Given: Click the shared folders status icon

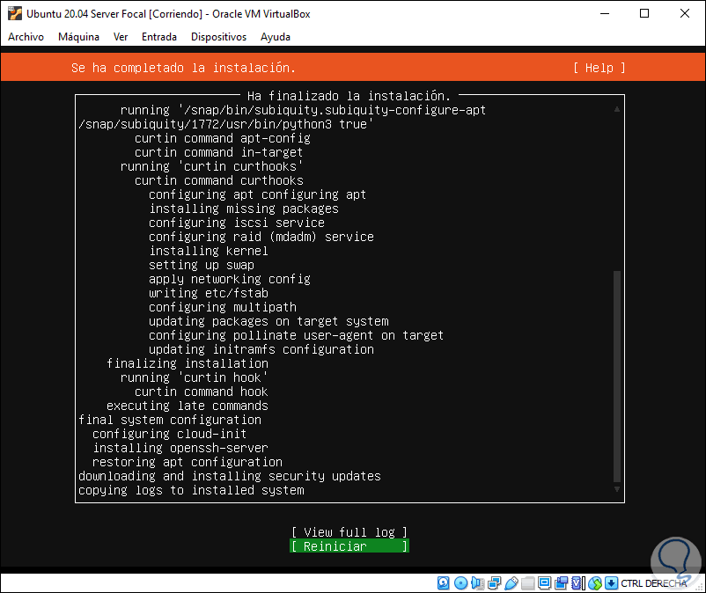Looking at the screenshot, I should 527,583.
